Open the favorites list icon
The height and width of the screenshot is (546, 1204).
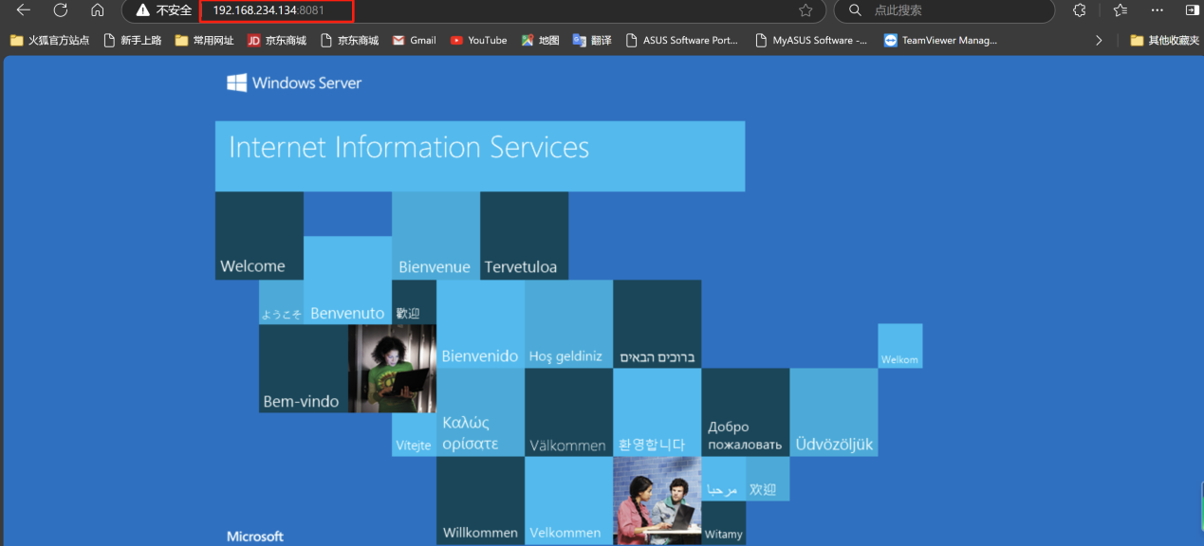(x=1120, y=10)
